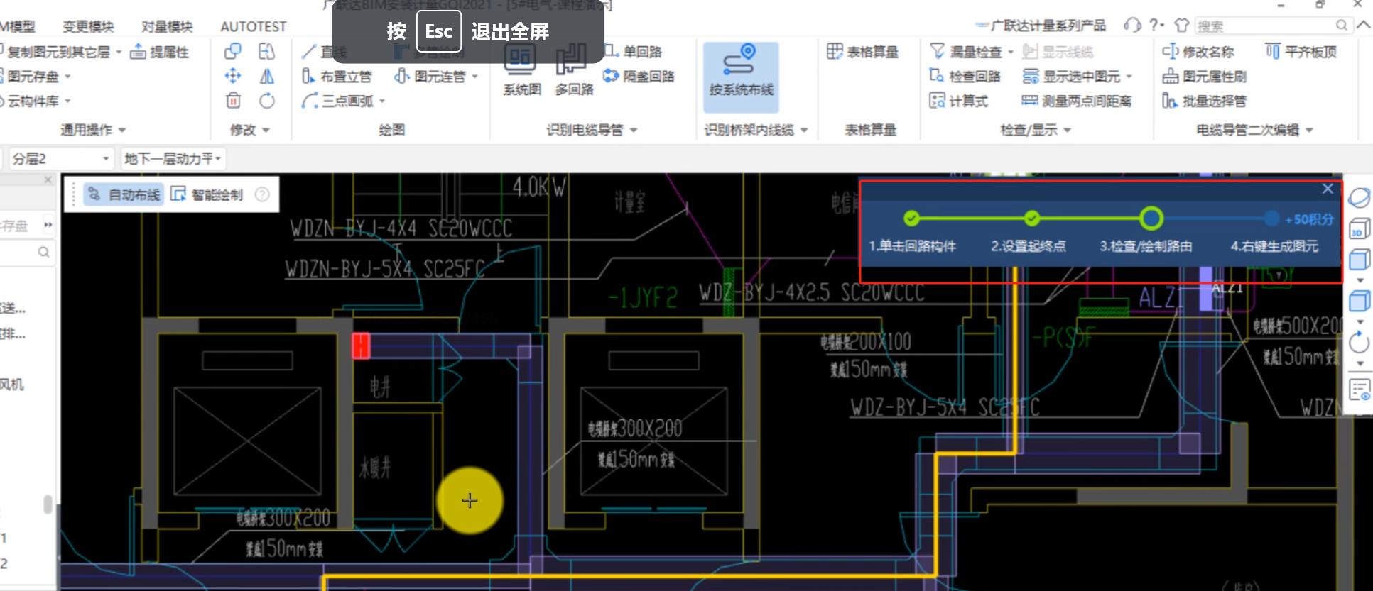This screenshot has width=1373, height=591.
Task: Select 测量两点间距离 measure distance tool
Action: pyautogui.click(x=1077, y=101)
